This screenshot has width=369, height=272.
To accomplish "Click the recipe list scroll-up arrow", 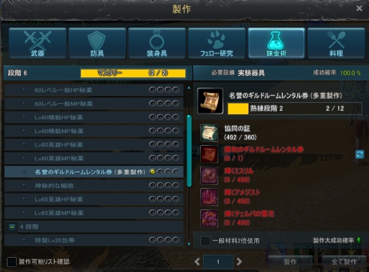I will pyautogui.click(x=189, y=88).
